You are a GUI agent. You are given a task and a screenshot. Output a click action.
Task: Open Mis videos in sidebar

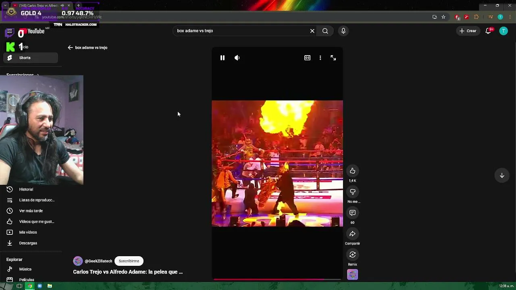(x=31, y=232)
